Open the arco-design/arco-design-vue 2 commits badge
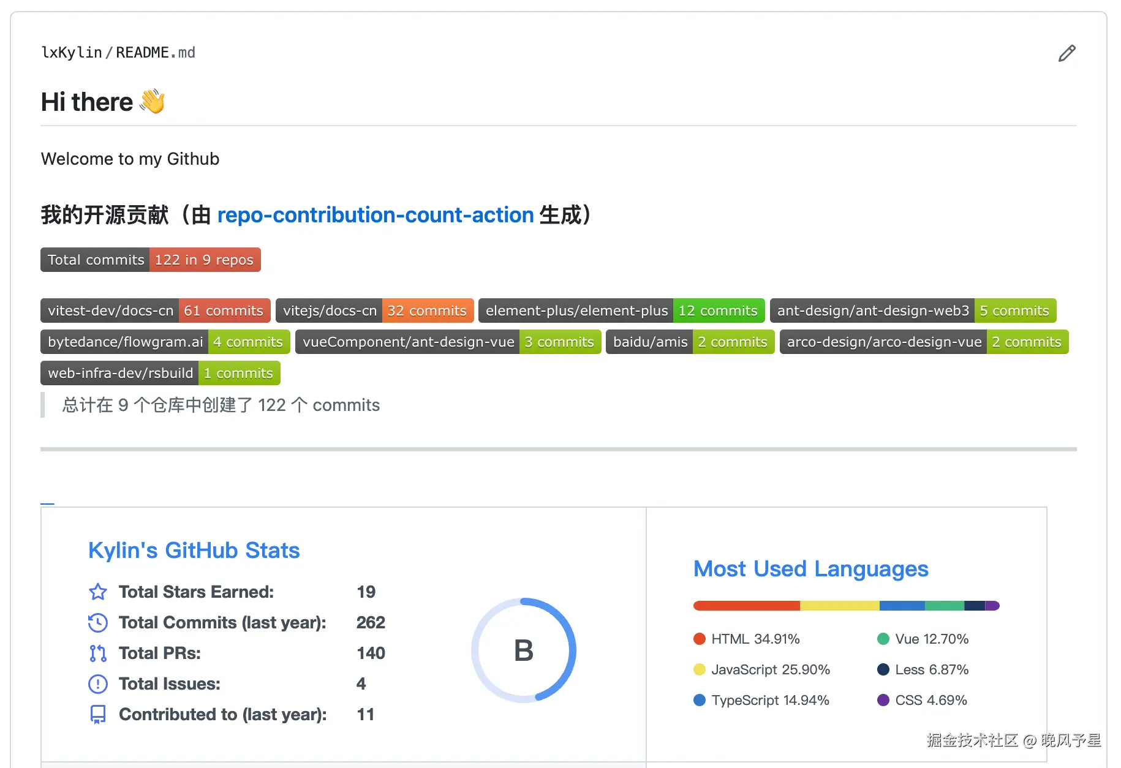The image size is (1121, 768). coord(924,342)
